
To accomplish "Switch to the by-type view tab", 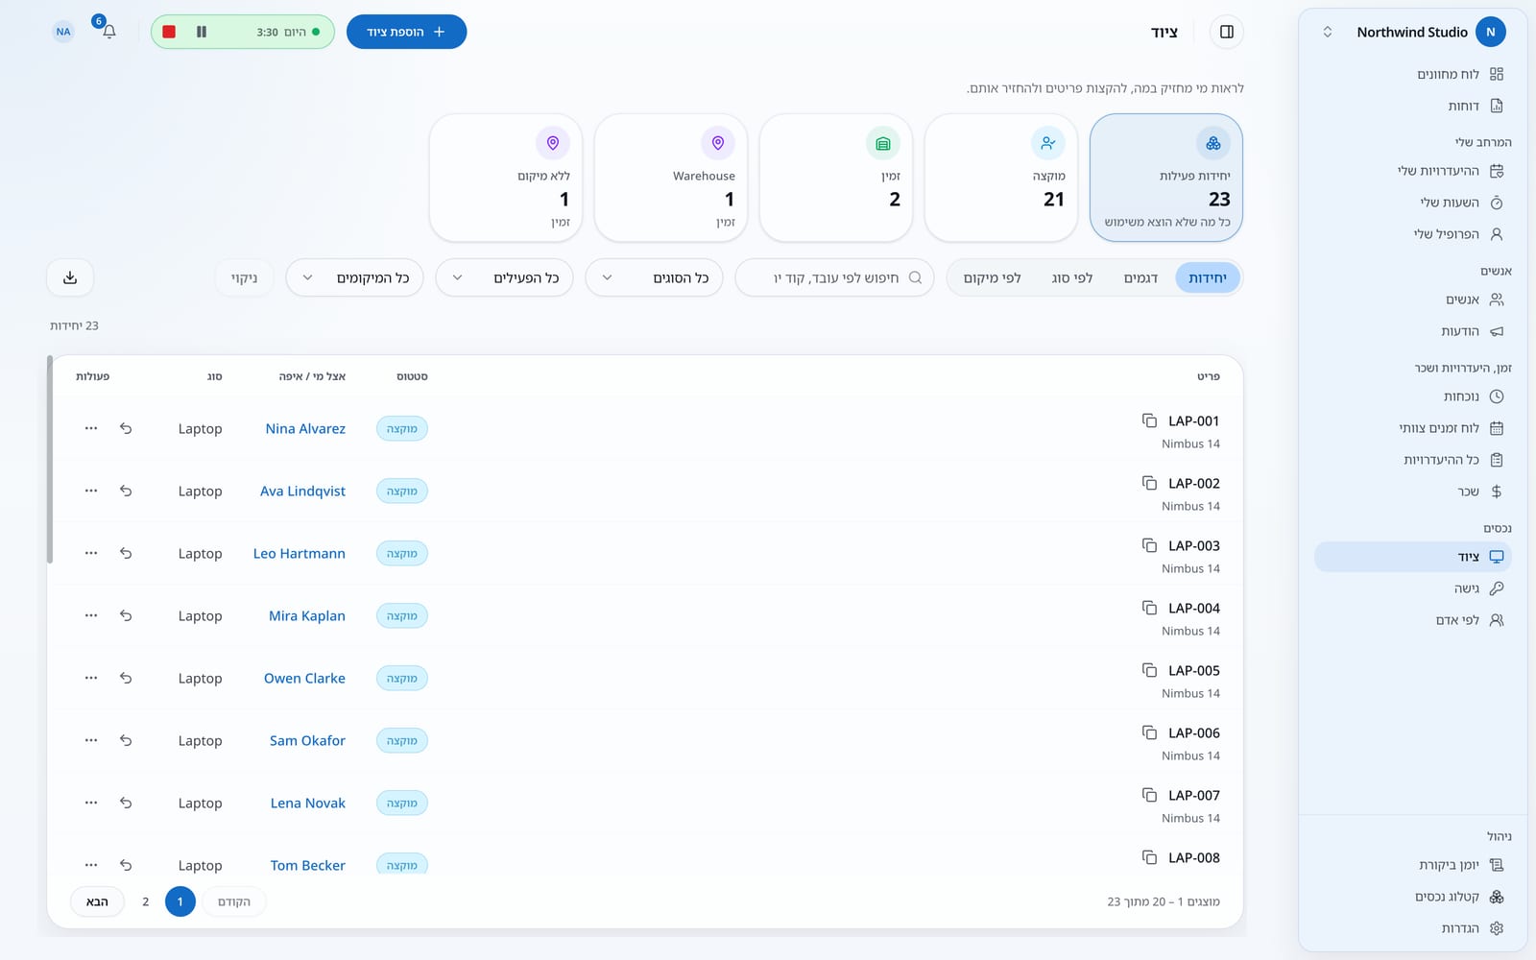I will (1072, 277).
